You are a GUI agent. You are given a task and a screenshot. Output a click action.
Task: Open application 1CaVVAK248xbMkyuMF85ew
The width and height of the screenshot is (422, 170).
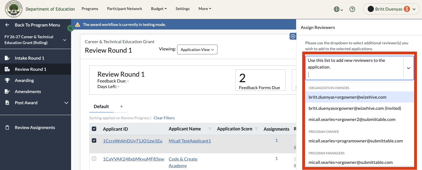click(133, 159)
